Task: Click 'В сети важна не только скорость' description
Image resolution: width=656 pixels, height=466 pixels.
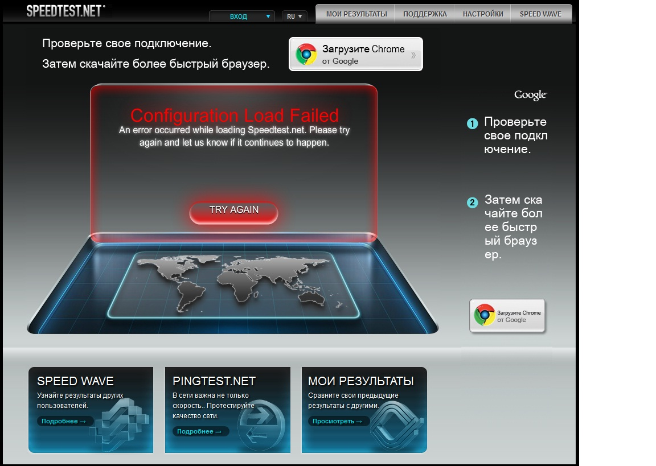Action: coord(214,405)
